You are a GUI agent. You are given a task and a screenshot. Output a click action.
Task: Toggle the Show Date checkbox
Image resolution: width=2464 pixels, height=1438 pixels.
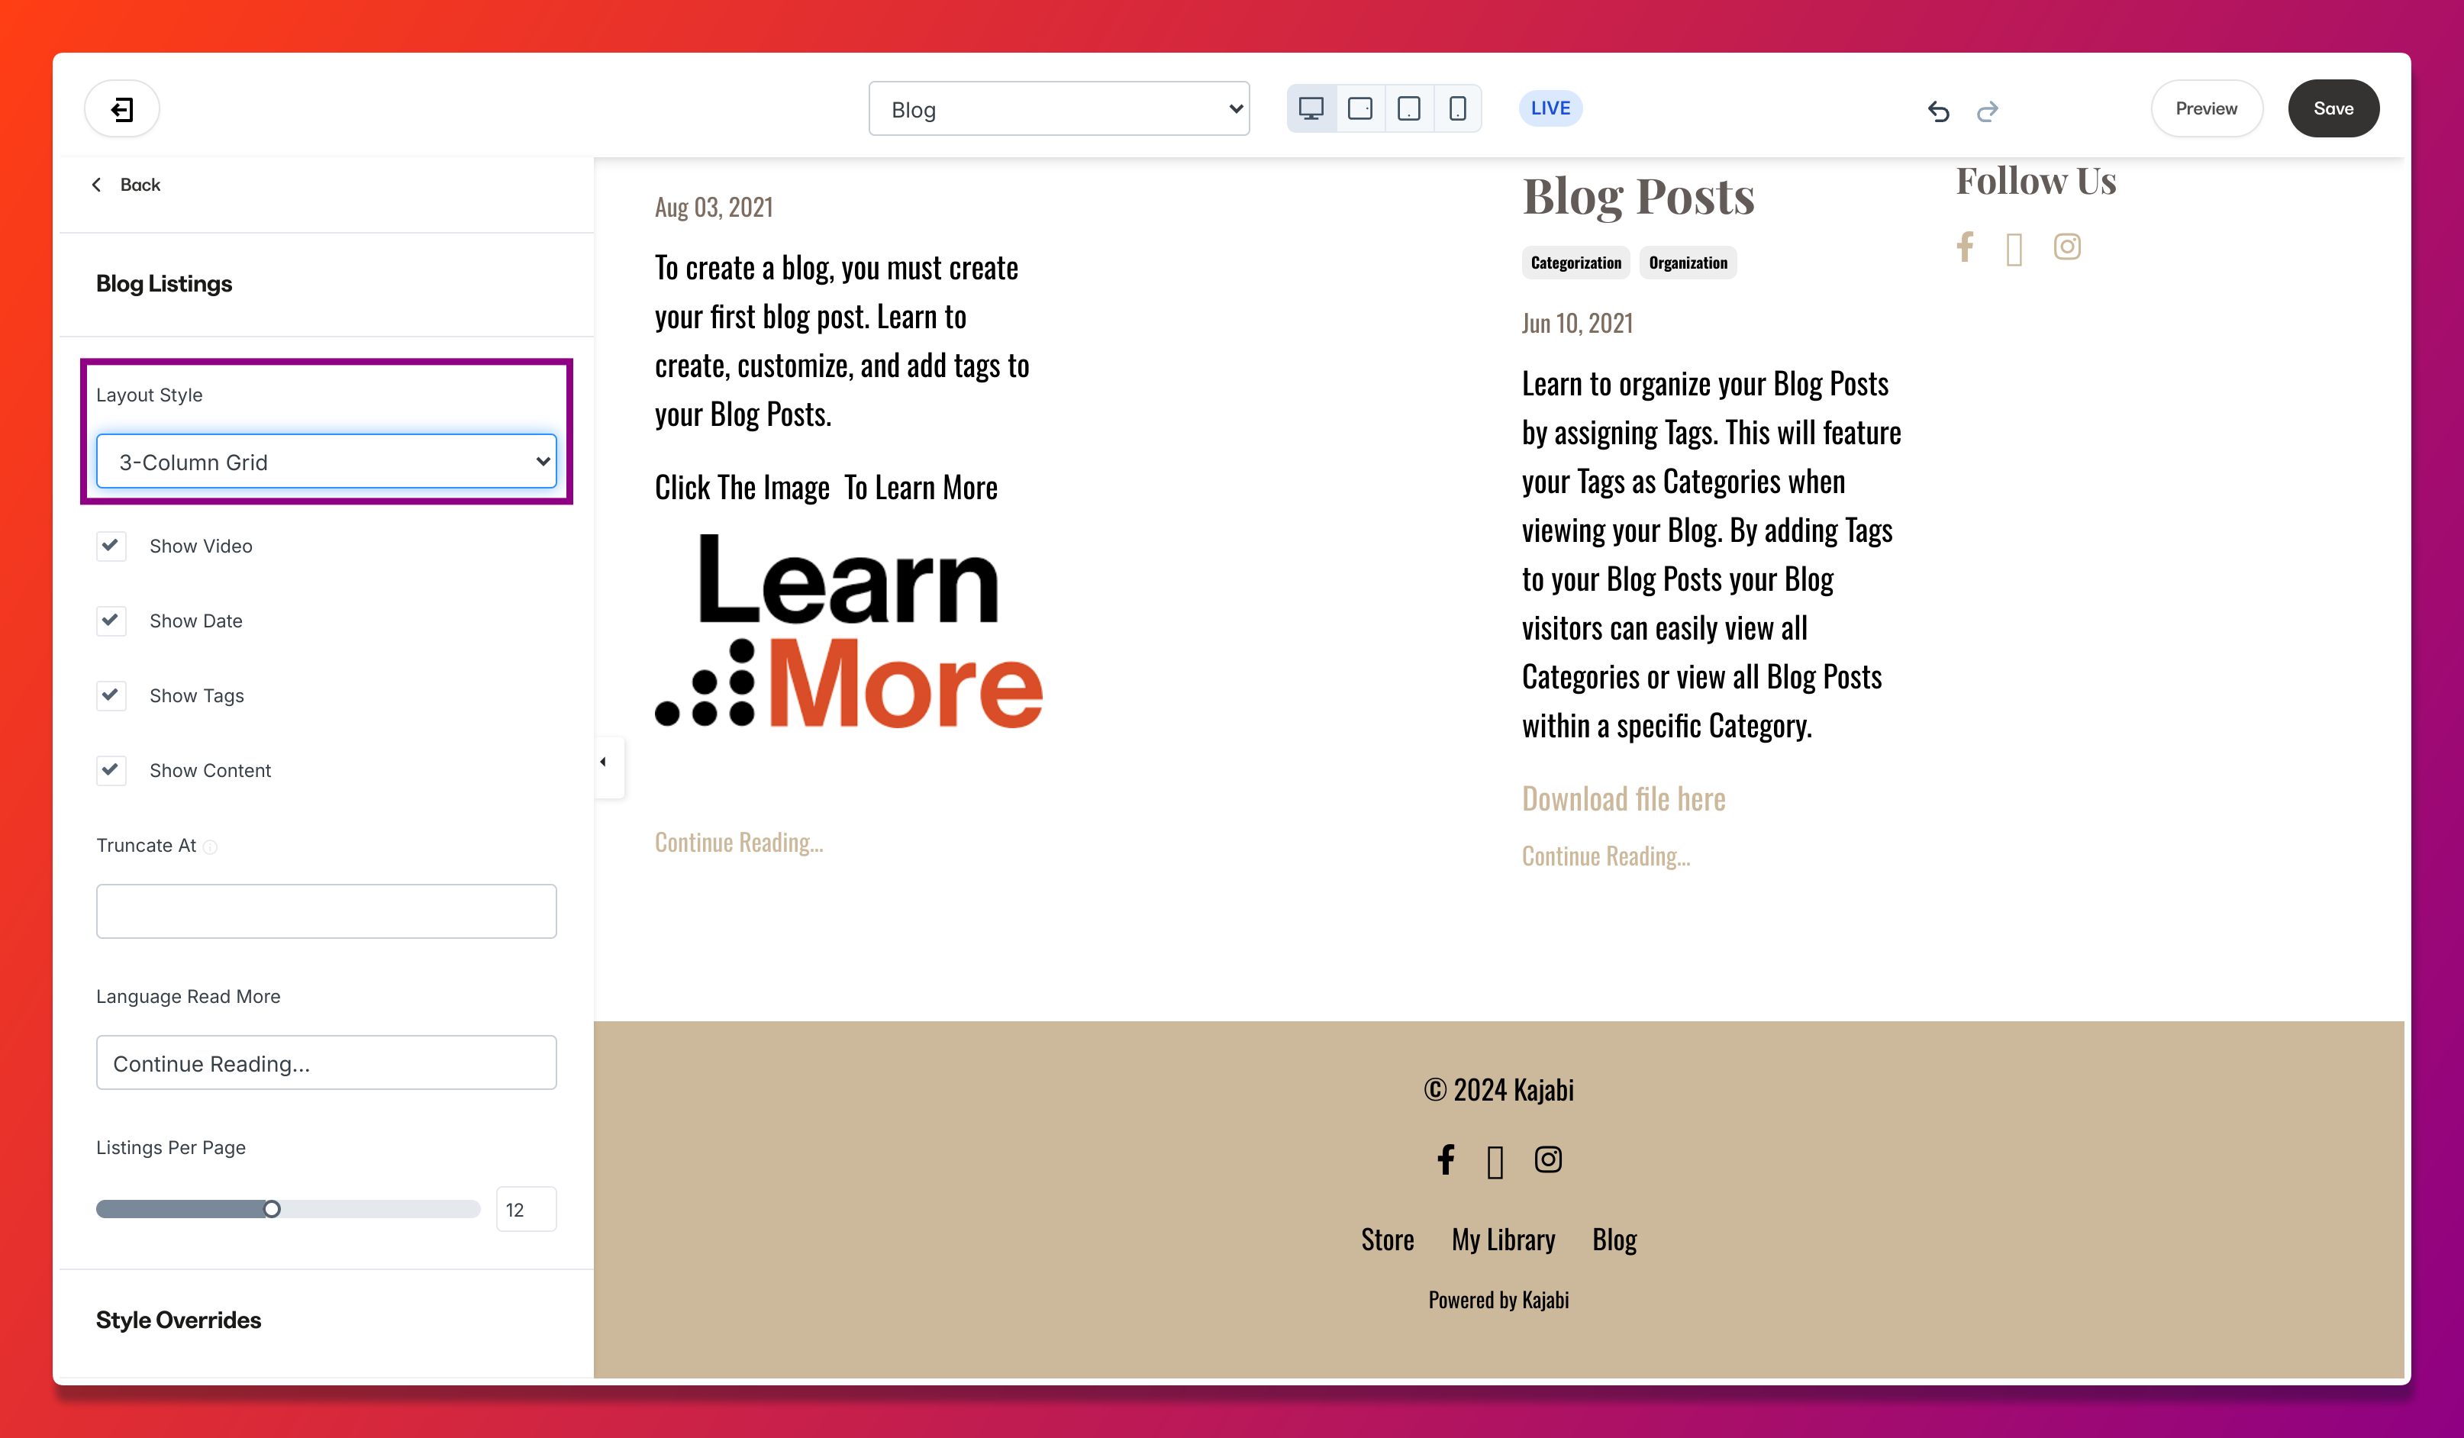click(111, 622)
